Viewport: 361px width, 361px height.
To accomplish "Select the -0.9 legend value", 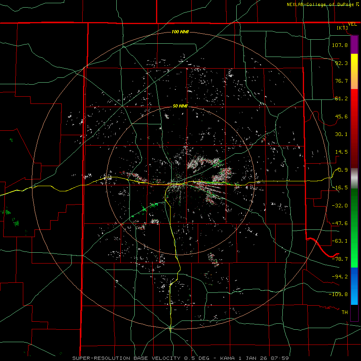I will pos(341,170).
